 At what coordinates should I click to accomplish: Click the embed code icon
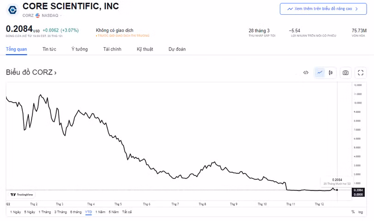point(306,73)
